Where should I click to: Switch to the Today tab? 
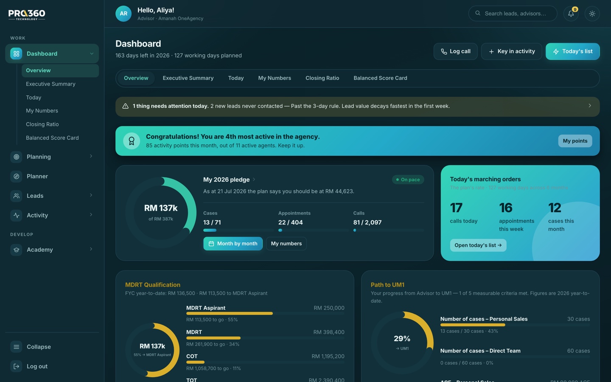236,78
